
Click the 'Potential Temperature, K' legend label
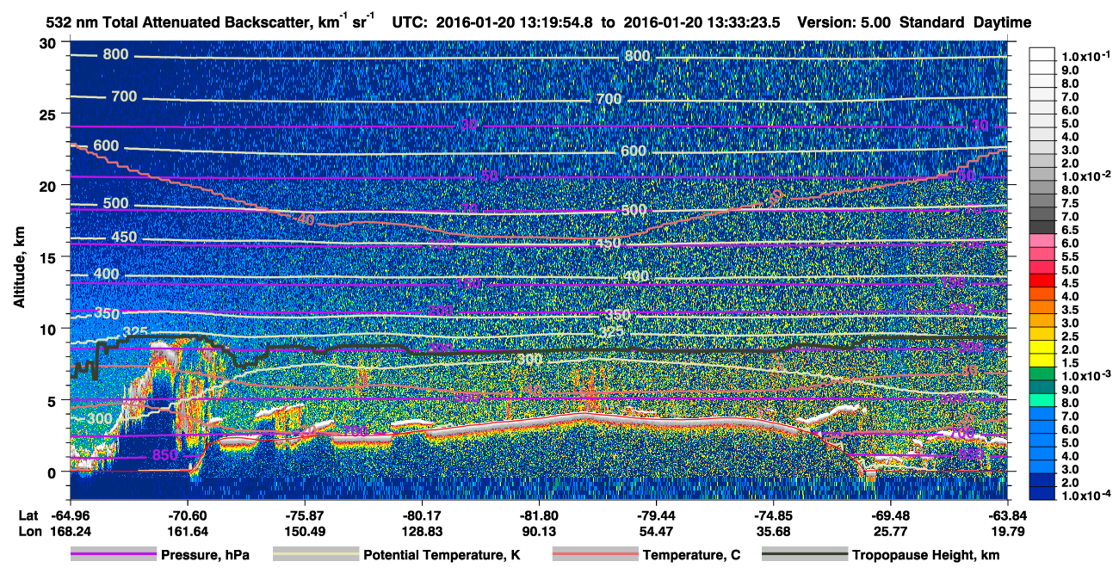442,556
